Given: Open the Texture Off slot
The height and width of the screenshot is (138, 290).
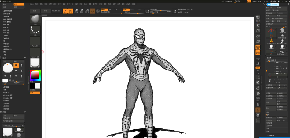Looking at the screenshot, I should pos(35,53).
